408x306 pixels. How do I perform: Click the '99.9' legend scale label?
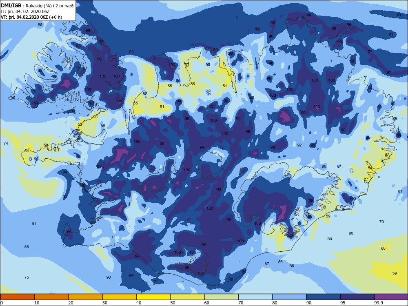[x=378, y=303]
